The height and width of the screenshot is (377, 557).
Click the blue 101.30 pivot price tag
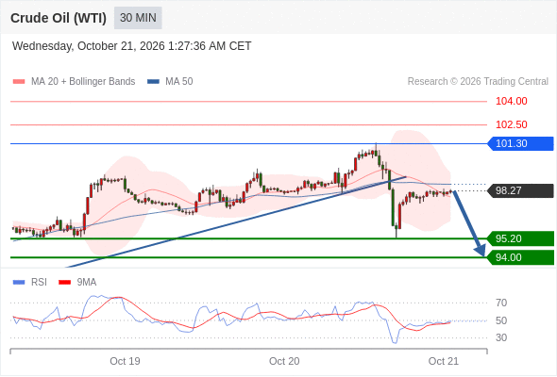(x=521, y=143)
